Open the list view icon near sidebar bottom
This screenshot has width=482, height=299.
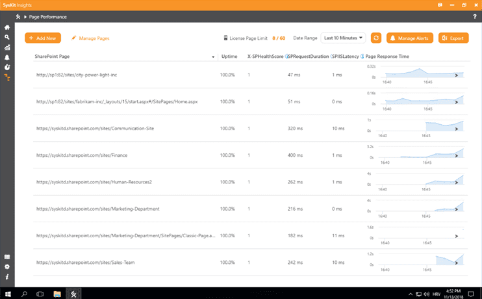coord(7,257)
